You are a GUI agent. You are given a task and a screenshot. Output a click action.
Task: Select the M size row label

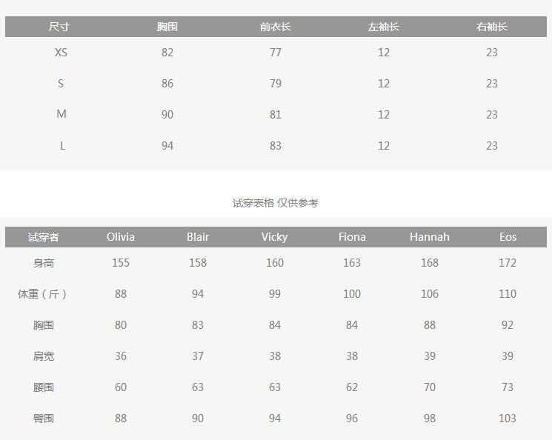tap(61, 114)
